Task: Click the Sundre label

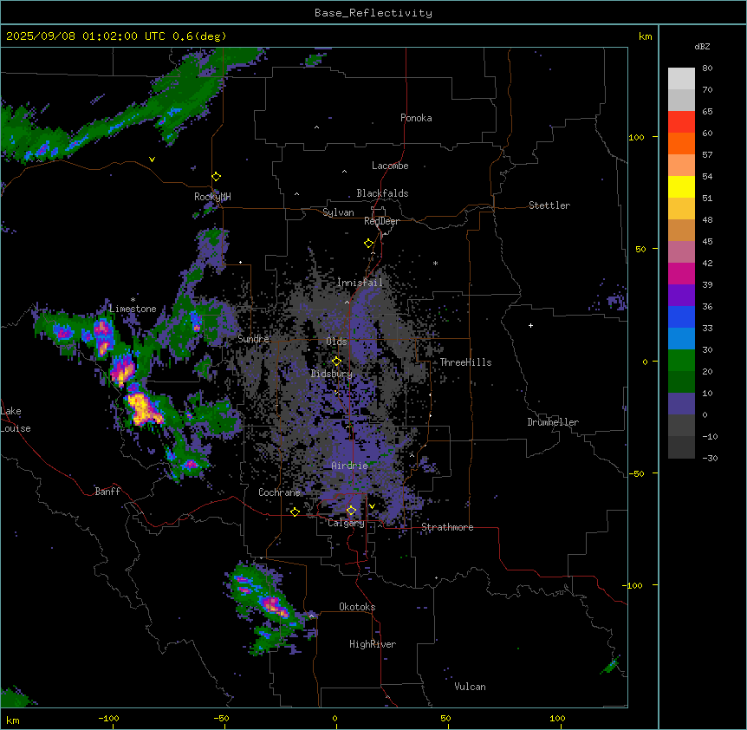Action: [x=253, y=339]
